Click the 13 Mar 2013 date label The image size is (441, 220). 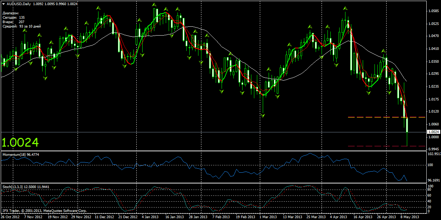(292, 217)
